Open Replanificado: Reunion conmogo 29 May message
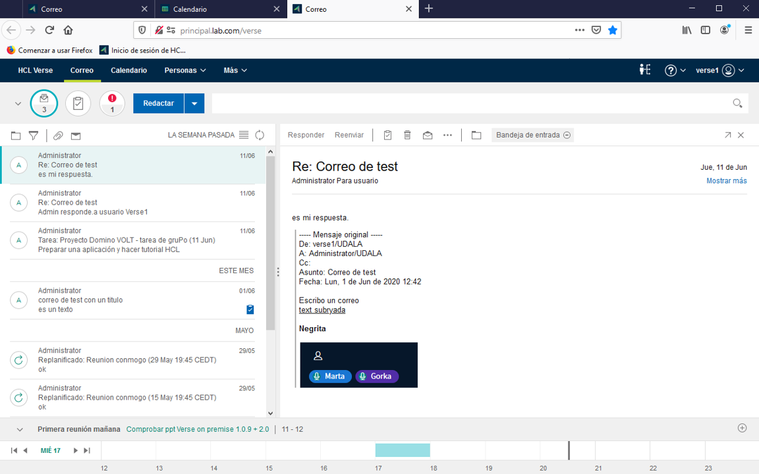759x474 pixels. 132,360
